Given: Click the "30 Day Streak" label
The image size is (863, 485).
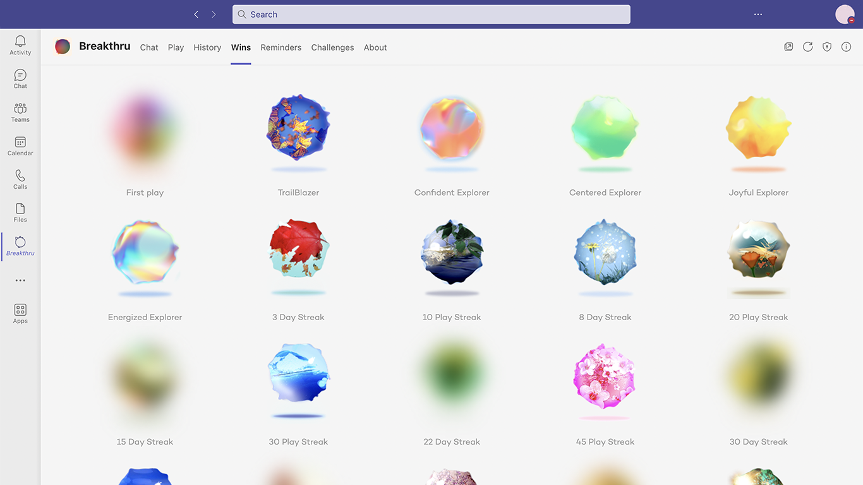Looking at the screenshot, I should click(759, 442).
